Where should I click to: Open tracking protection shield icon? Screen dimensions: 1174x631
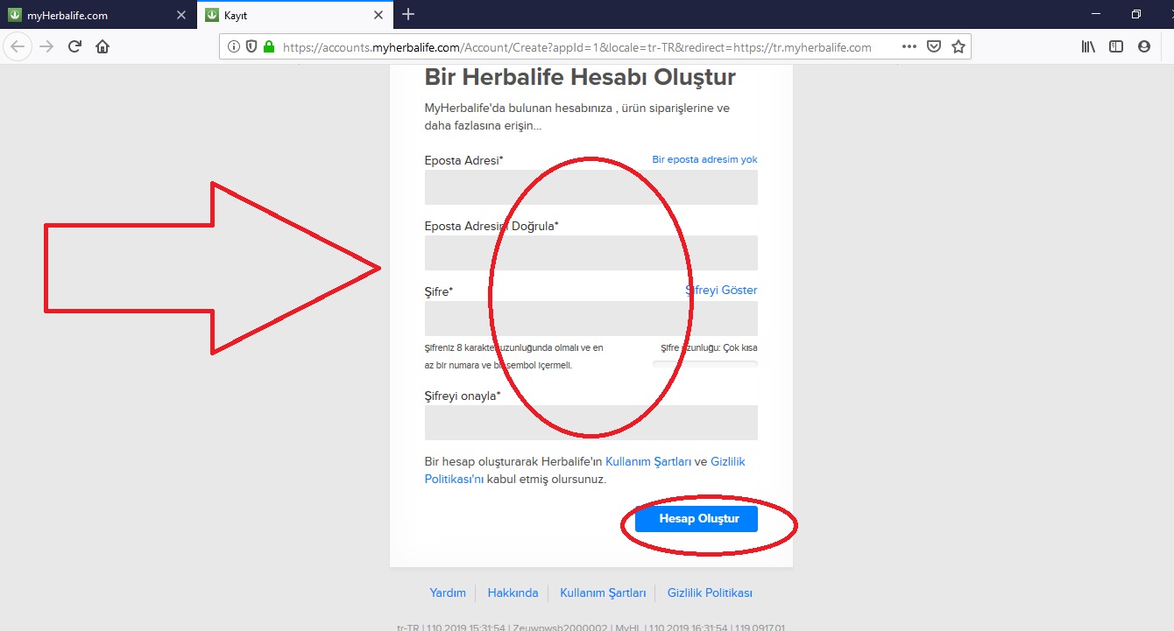click(251, 47)
